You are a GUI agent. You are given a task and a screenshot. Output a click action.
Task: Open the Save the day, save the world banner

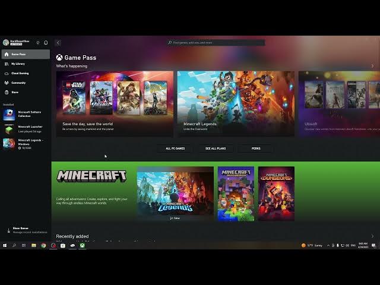coord(115,104)
